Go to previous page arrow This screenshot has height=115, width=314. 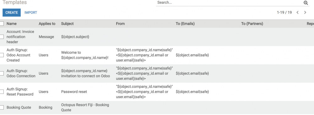click(x=297, y=12)
